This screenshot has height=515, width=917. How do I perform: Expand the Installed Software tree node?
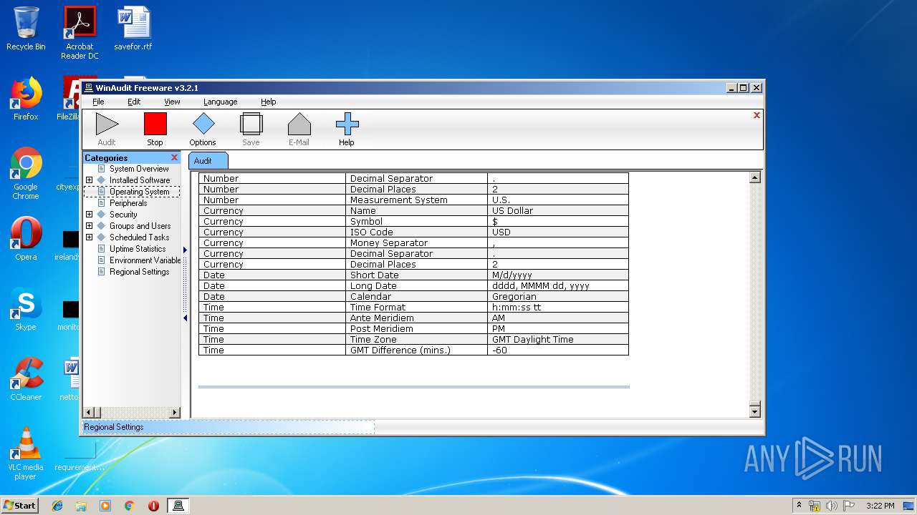[89, 180]
